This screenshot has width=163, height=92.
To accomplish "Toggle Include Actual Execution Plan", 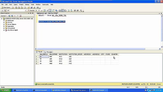I will pyautogui.click(x=53, y=10).
